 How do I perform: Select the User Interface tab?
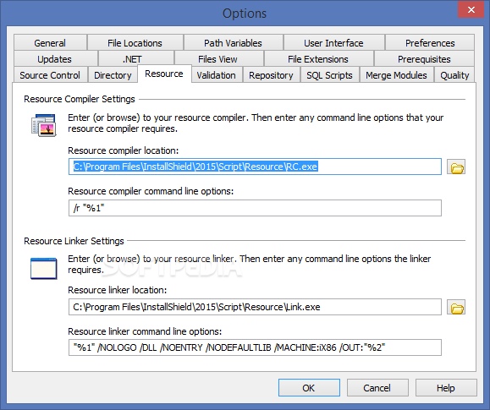pos(333,43)
